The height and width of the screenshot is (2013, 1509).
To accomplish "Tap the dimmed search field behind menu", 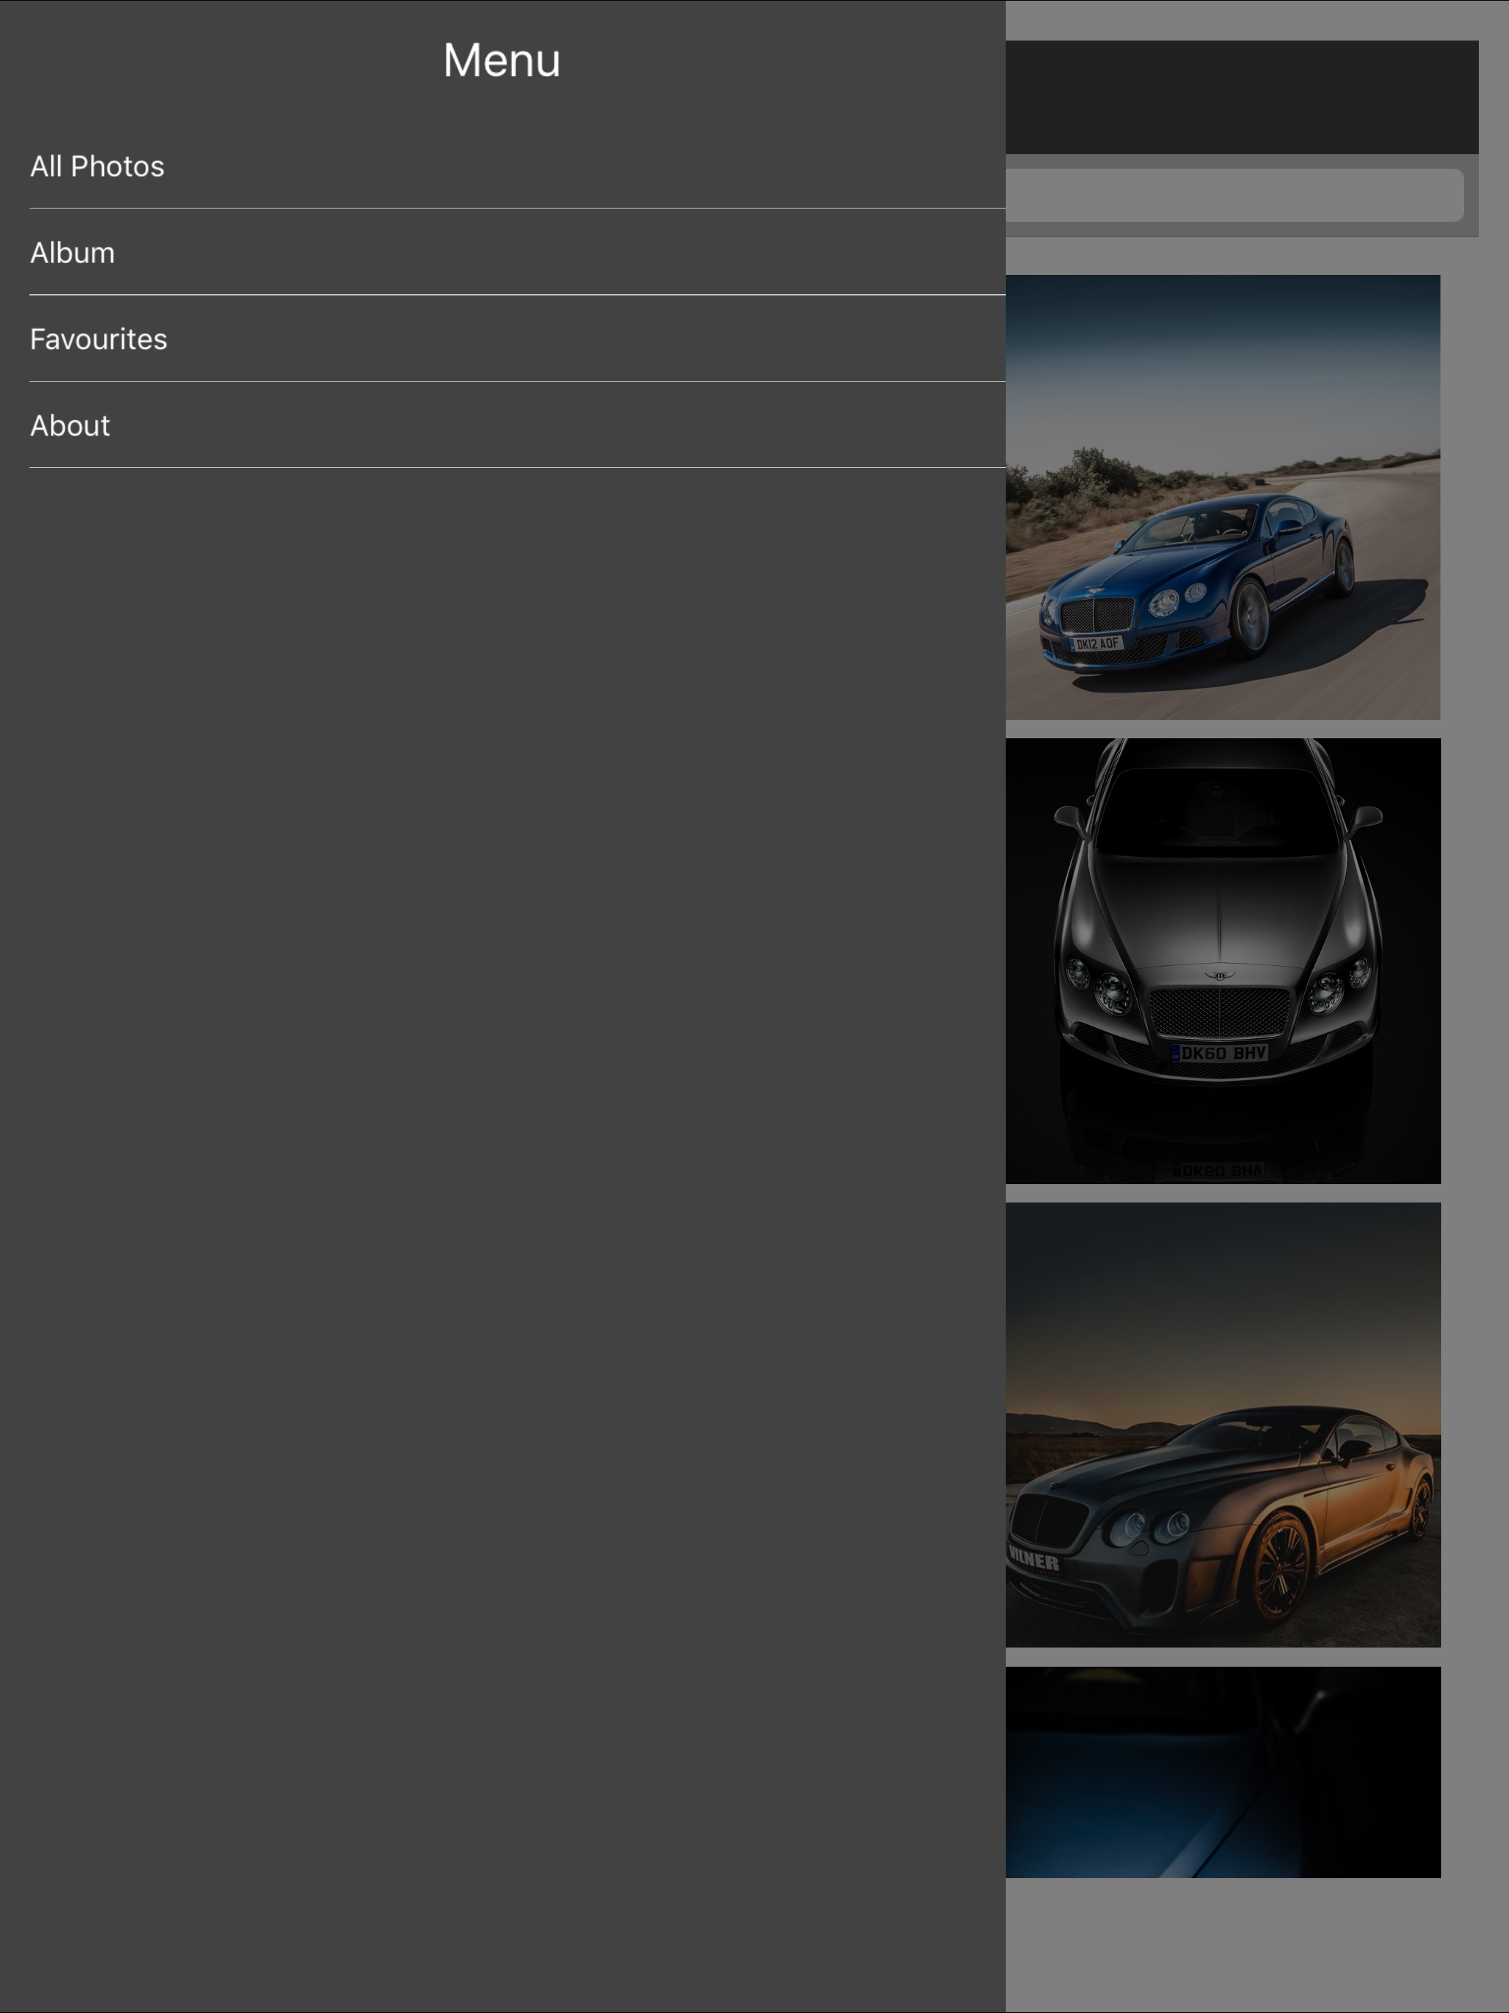I will pyautogui.click(x=1234, y=195).
